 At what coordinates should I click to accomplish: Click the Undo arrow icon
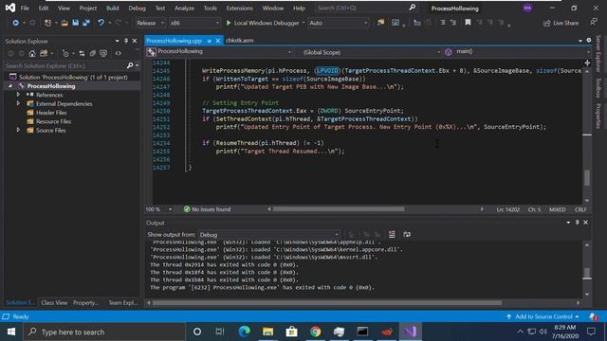pyautogui.click(x=101, y=23)
